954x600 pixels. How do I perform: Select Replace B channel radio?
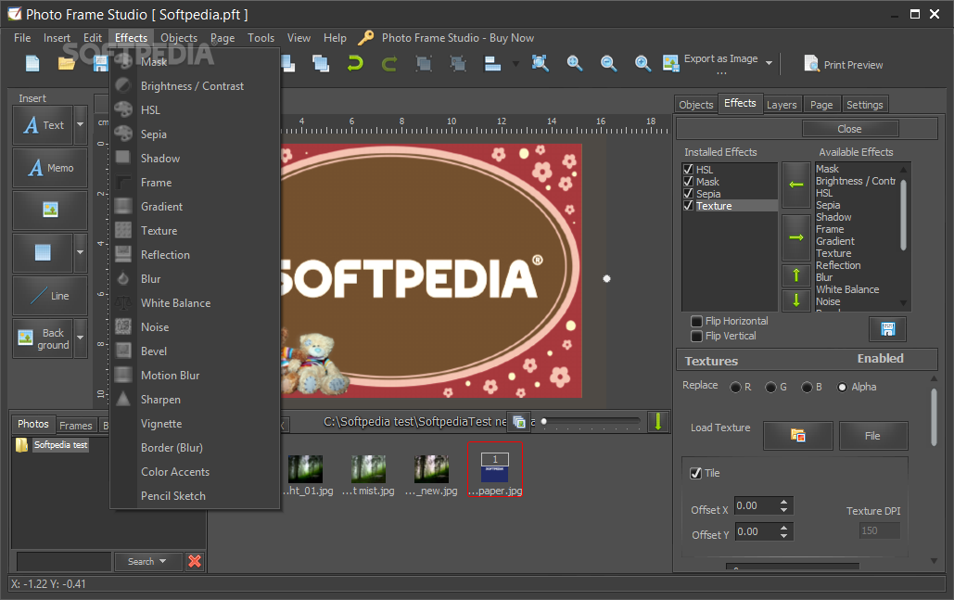pyautogui.click(x=807, y=387)
